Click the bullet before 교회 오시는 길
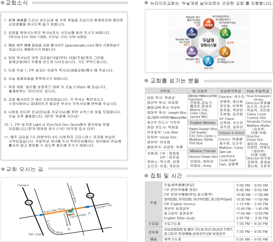 point(3,169)
